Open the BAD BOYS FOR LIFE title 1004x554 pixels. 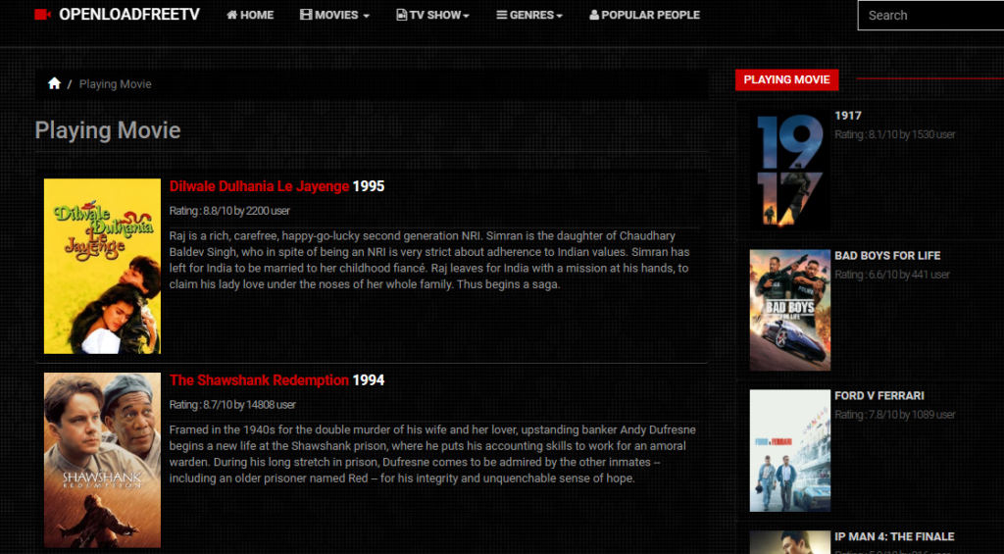pos(887,256)
